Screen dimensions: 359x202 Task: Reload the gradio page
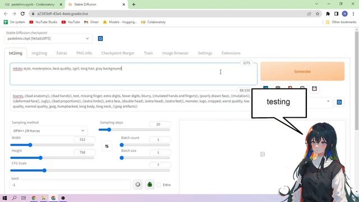point(22,13)
